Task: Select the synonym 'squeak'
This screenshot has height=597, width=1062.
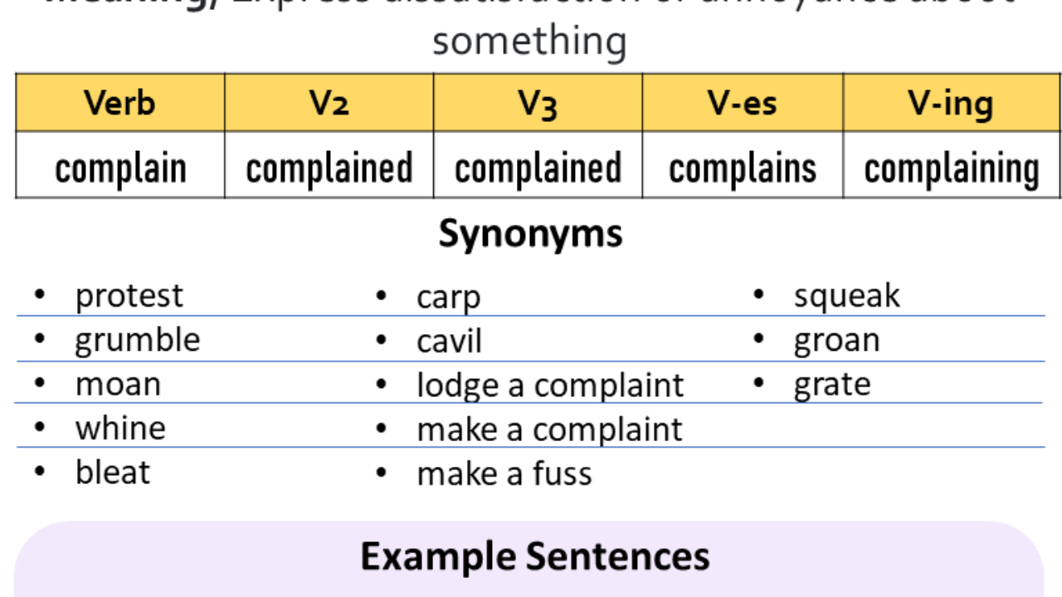Action: point(846,296)
